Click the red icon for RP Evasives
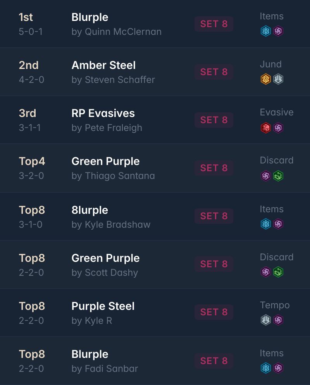 [x=265, y=128]
